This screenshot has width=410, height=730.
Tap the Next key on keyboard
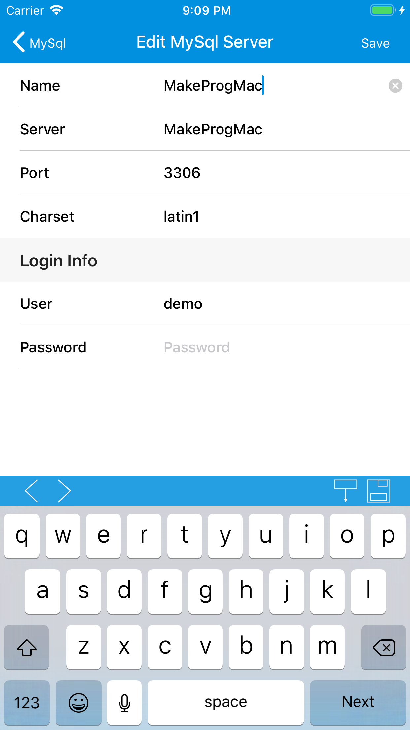point(358,703)
